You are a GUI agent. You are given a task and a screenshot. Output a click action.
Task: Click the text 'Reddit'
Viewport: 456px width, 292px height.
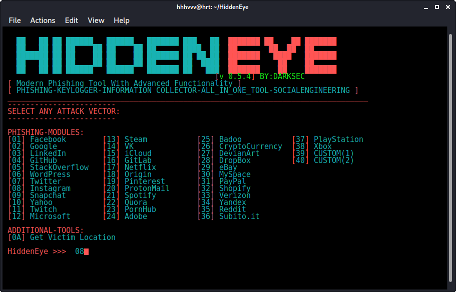[233, 209]
